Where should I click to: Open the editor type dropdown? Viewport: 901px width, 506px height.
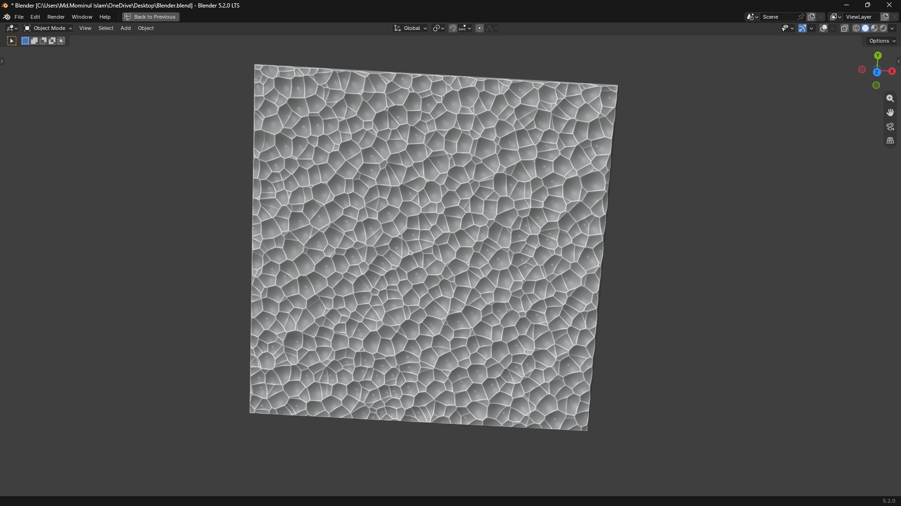[x=12, y=28]
